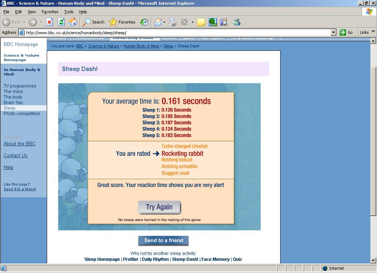
Task: Click the Research books icon in toolbar
Action: click(x=224, y=22)
